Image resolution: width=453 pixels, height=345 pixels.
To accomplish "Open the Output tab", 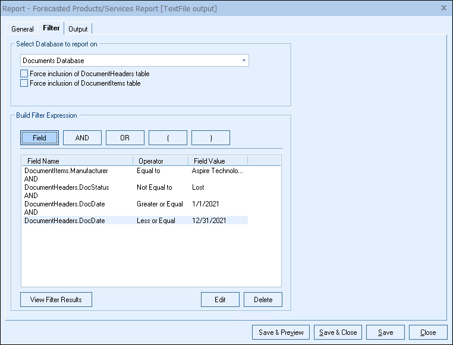I will coord(78,29).
